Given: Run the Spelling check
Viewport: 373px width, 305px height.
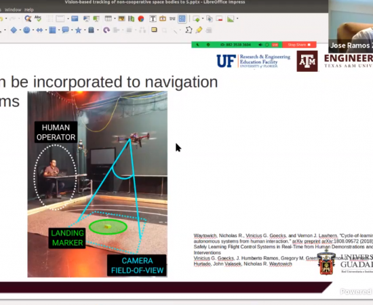Looking at the screenshot, I should [x=38, y=18].
